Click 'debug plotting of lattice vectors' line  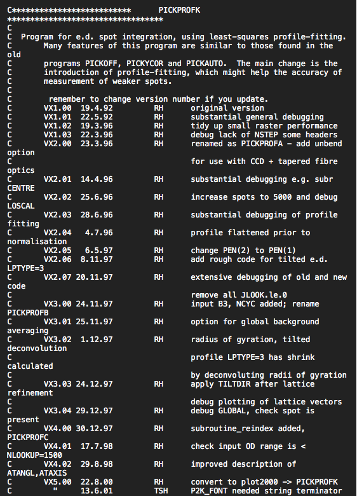266,401
